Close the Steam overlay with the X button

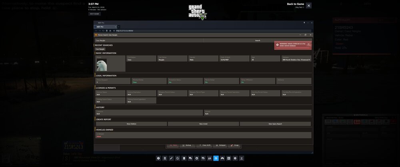(x=309, y=5)
